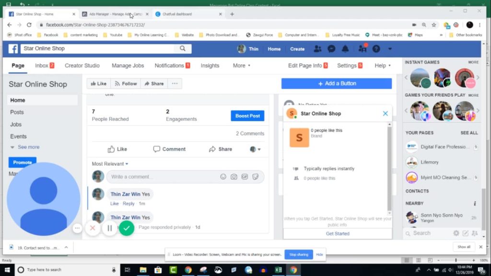Go back in browser history
This screenshot has width=491, height=276.
(x=10, y=25)
